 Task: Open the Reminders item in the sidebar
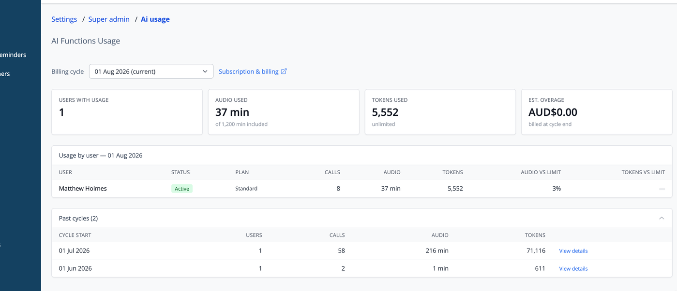pos(13,55)
